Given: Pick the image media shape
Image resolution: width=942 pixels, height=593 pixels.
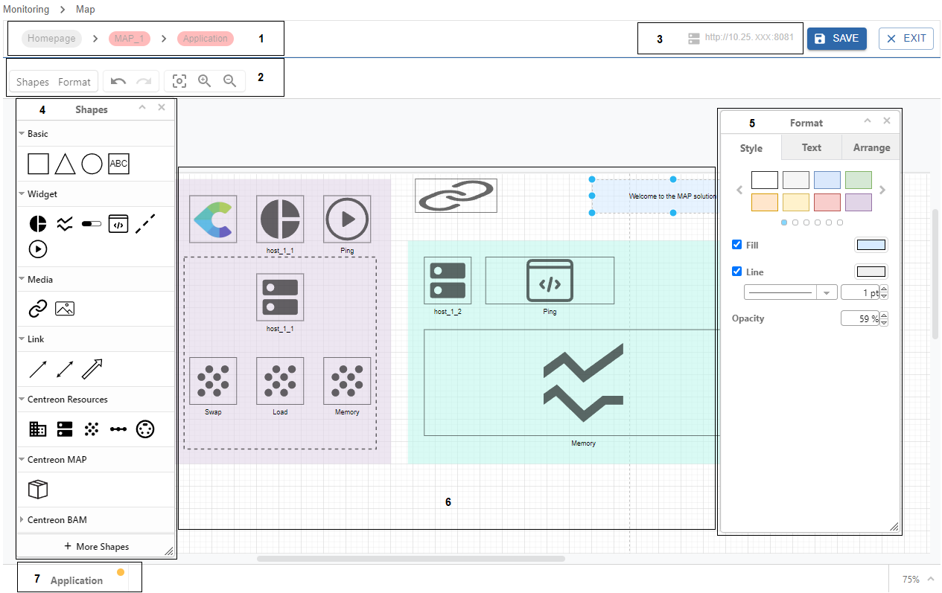Looking at the screenshot, I should pos(65,309).
